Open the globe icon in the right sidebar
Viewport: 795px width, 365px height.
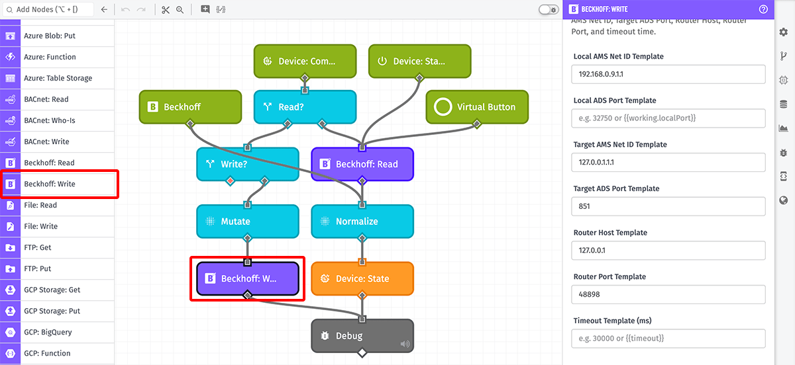pos(784,200)
